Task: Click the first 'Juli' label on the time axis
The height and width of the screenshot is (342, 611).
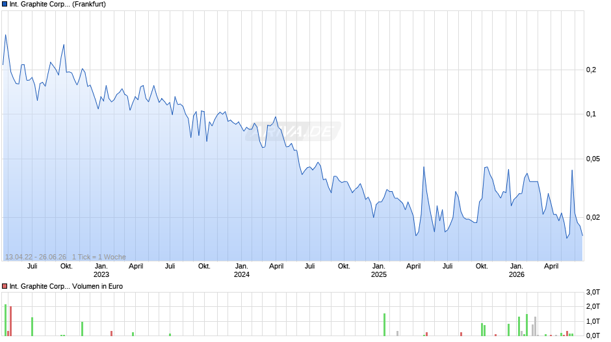Action: 32,267
